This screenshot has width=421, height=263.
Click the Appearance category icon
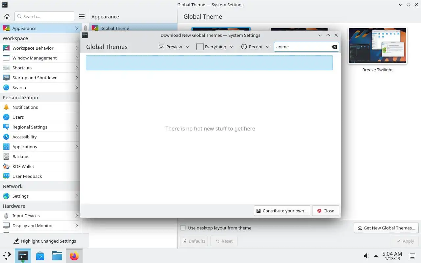point(6,28)
